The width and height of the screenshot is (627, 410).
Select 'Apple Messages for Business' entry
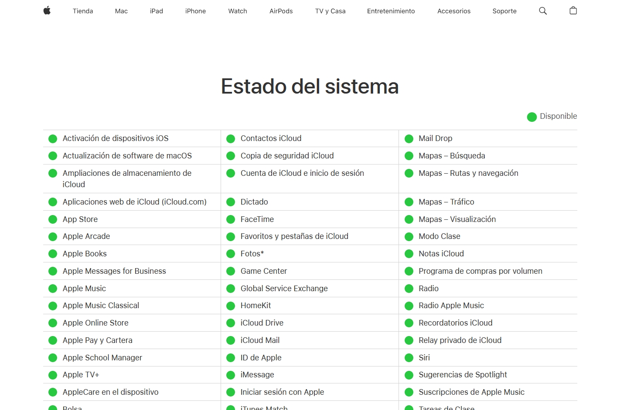(114, 271)
